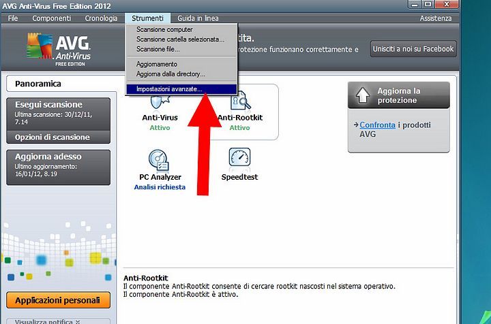The width and height of the screenshot is (491, 324).
Task: Click the Applicazioni personali button
Action: (58, 300)
